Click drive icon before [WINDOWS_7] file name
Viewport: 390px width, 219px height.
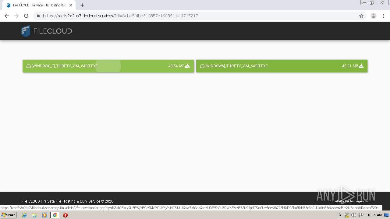pyautogui.click(x=29, y=66)
